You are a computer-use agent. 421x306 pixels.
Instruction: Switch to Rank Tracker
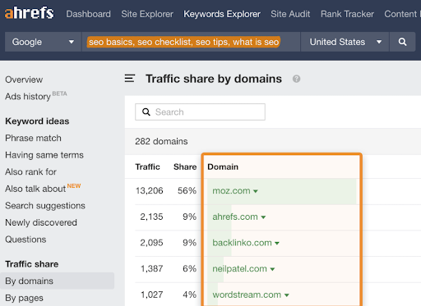347,14
